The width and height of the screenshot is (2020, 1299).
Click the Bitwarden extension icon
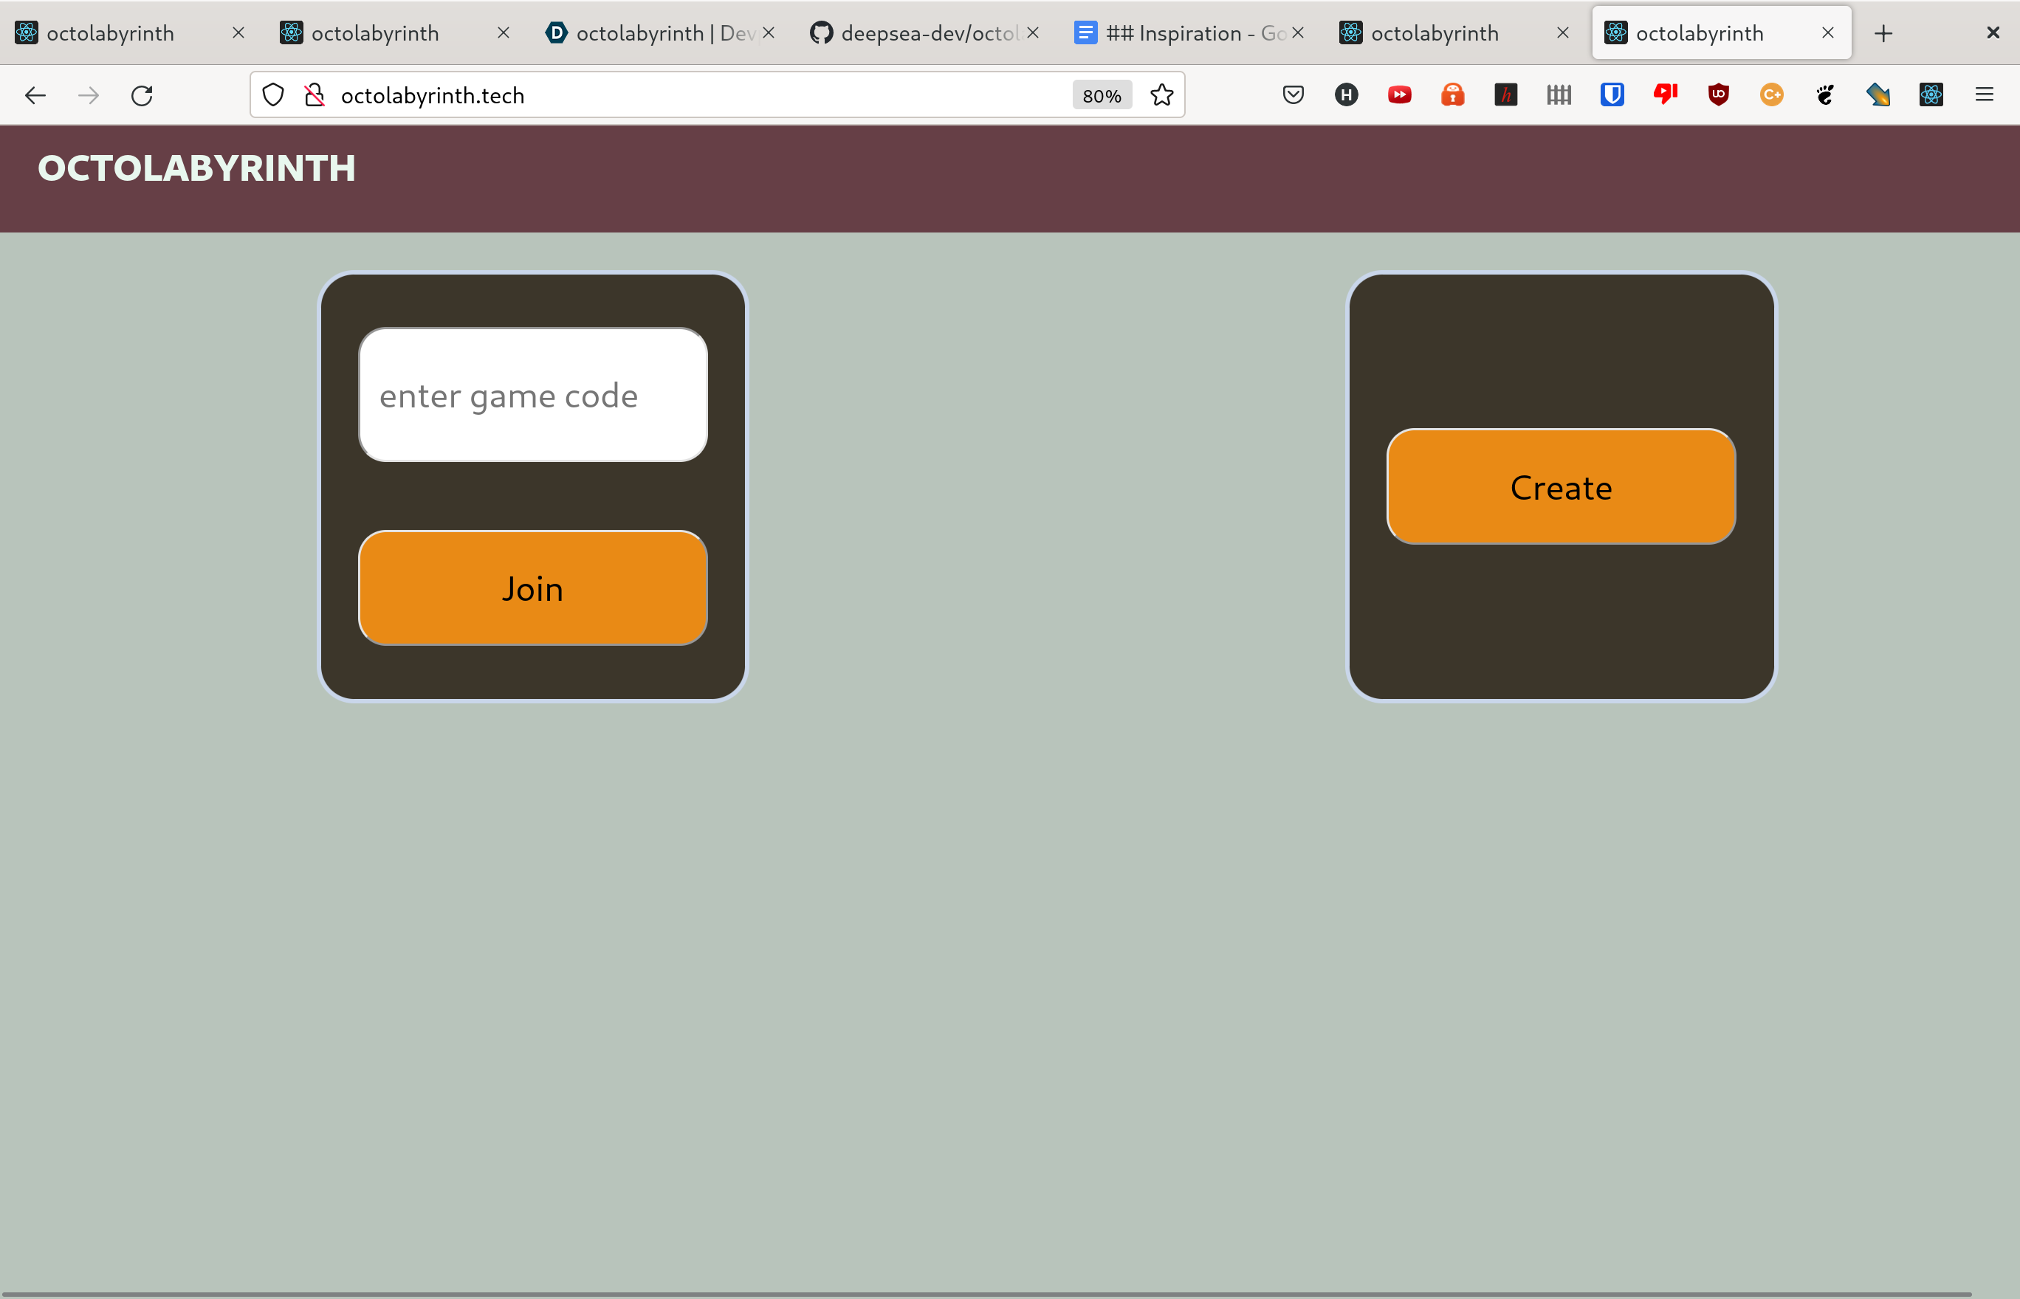(x=1612, y=94)
